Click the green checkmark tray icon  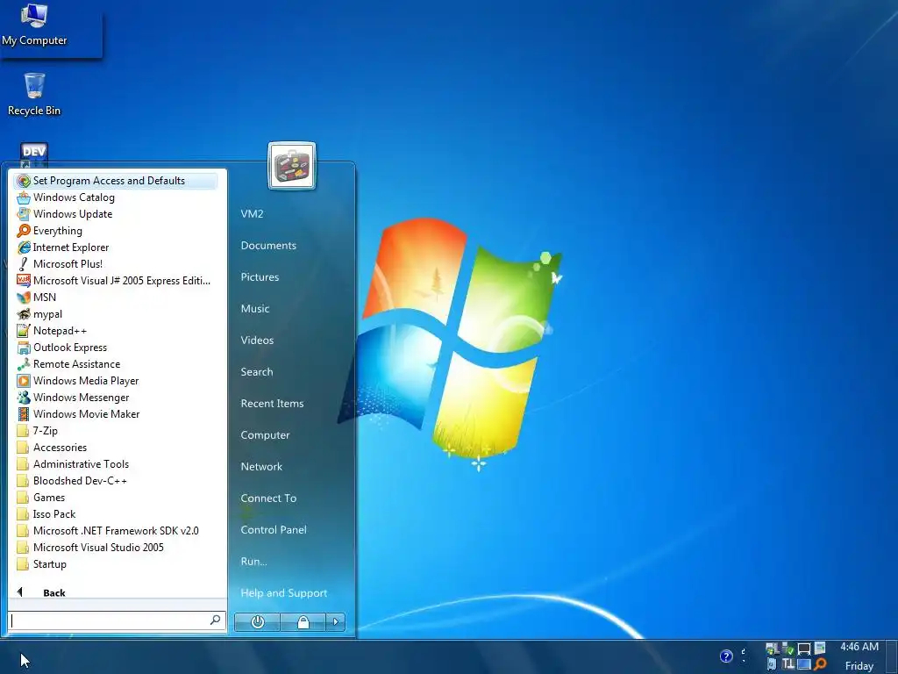coord(788,649)
